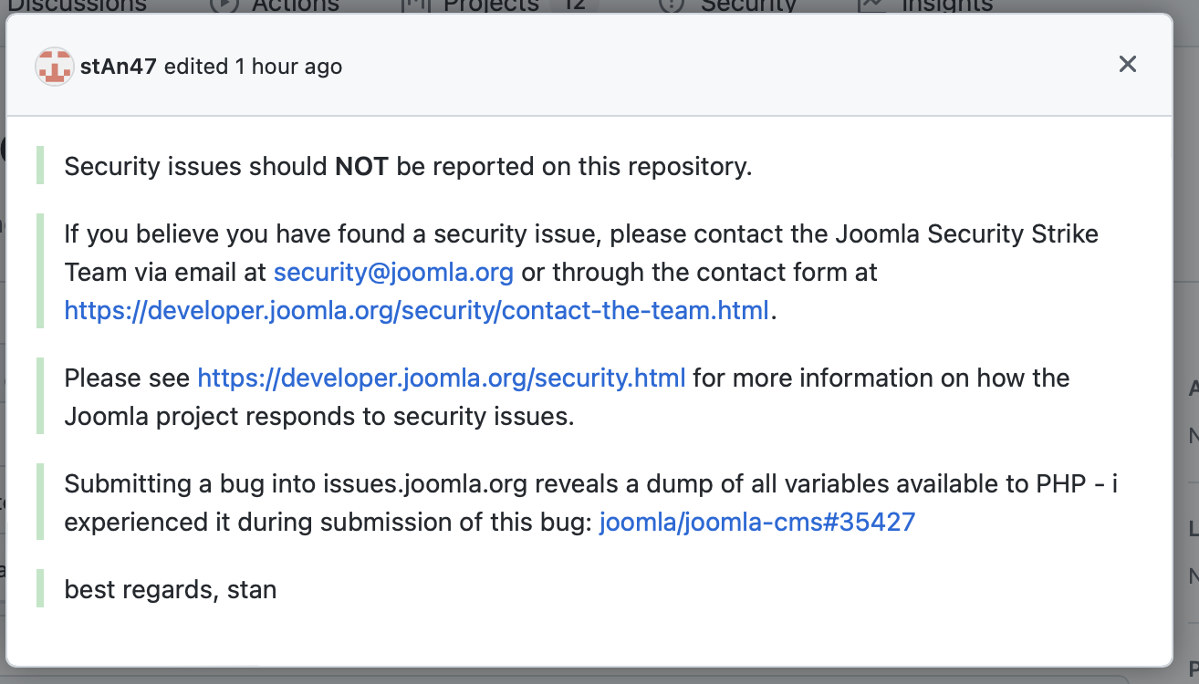Visit the developer.joomla.org/security.html link

(442, 378)
